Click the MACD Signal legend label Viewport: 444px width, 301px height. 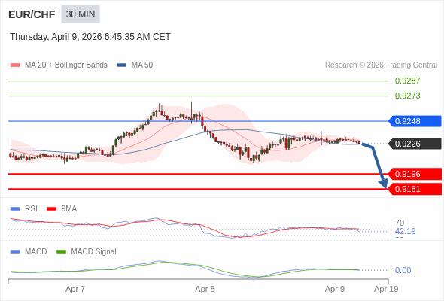click(x=94, y=252)
